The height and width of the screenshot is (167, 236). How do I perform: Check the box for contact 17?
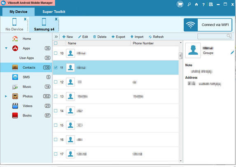pyautogui.click(x=56, y=154)
